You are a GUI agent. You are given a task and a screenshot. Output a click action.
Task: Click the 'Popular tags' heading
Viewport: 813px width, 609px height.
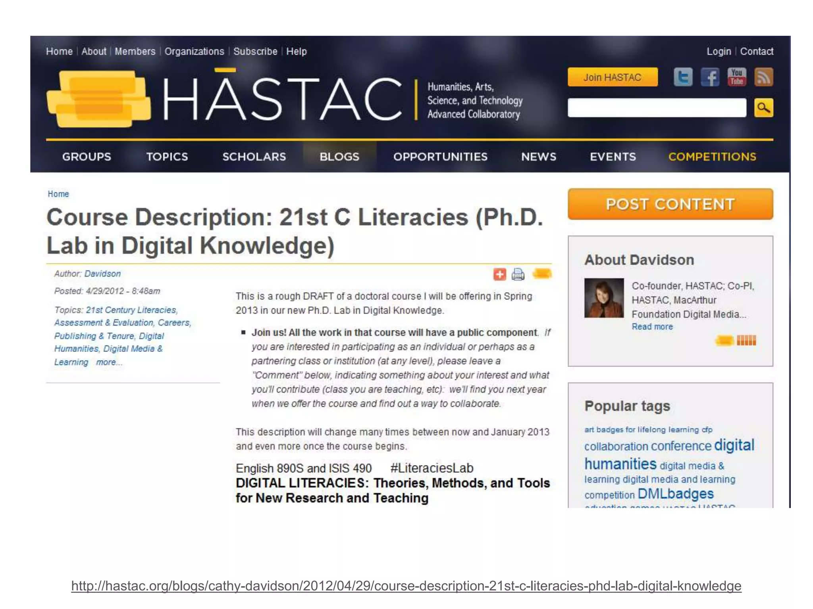point(627,406)
